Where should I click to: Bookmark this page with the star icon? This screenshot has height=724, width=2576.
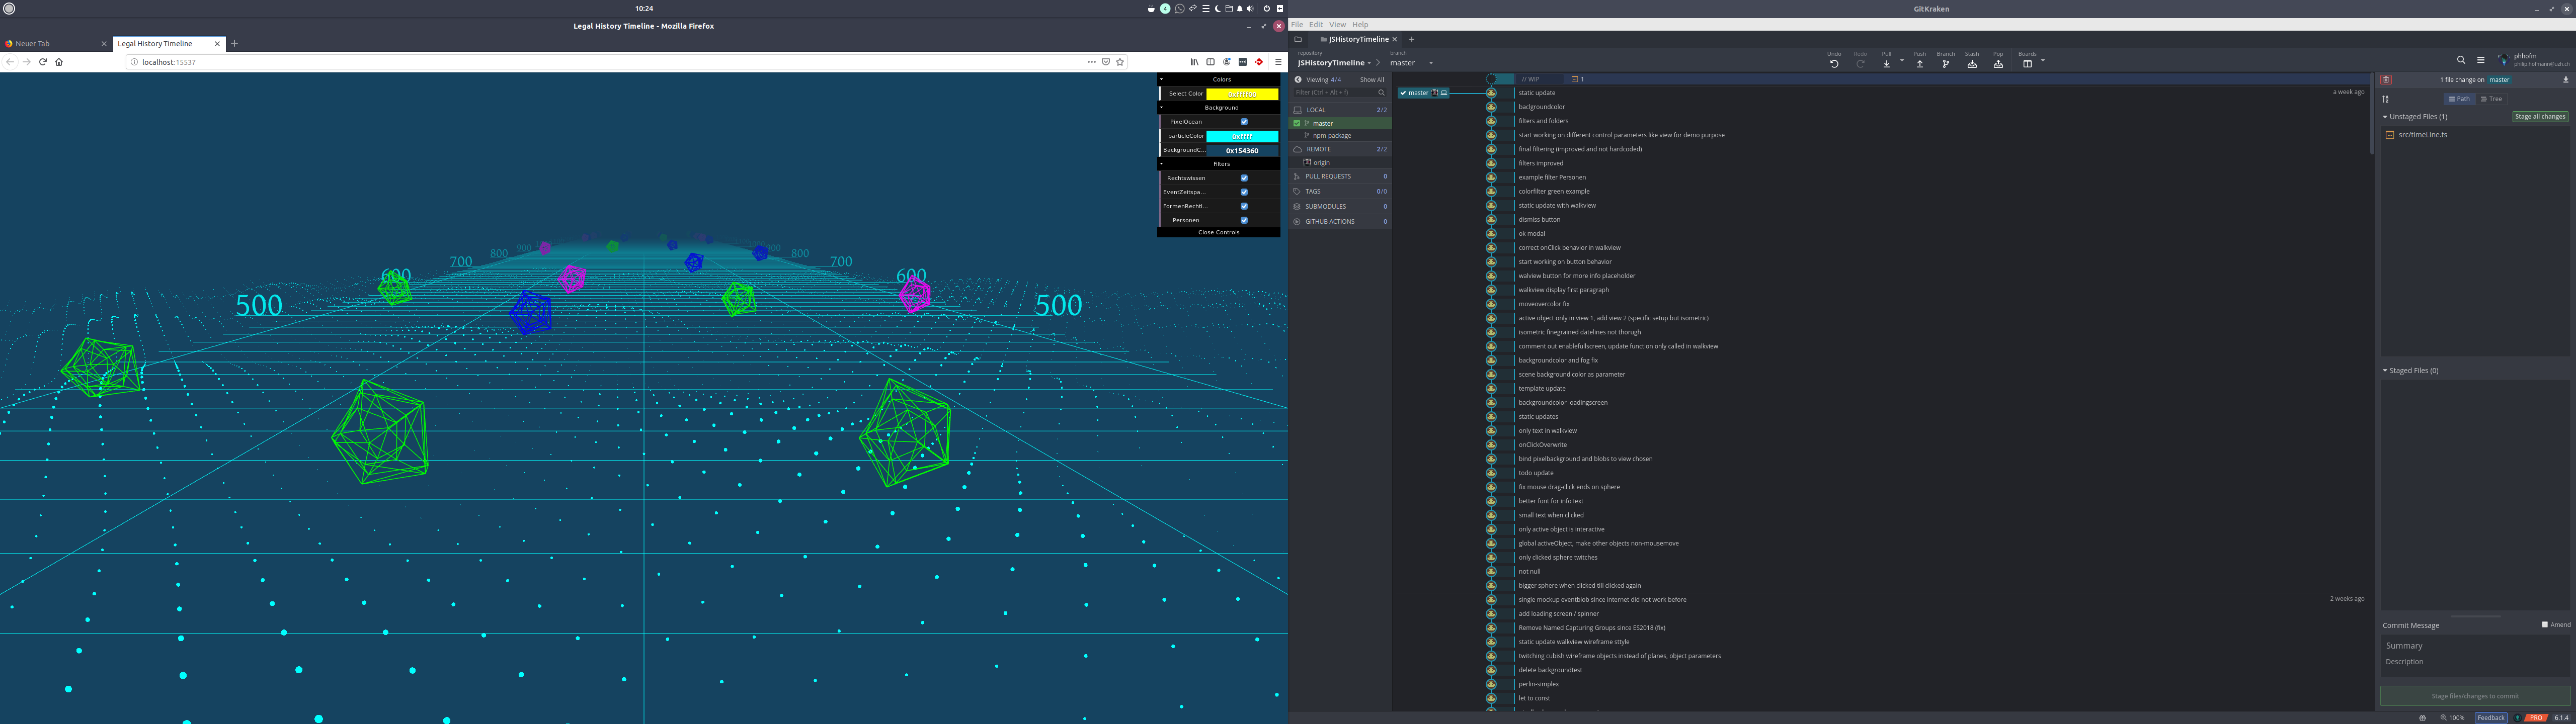click(x=1120, y=62)
